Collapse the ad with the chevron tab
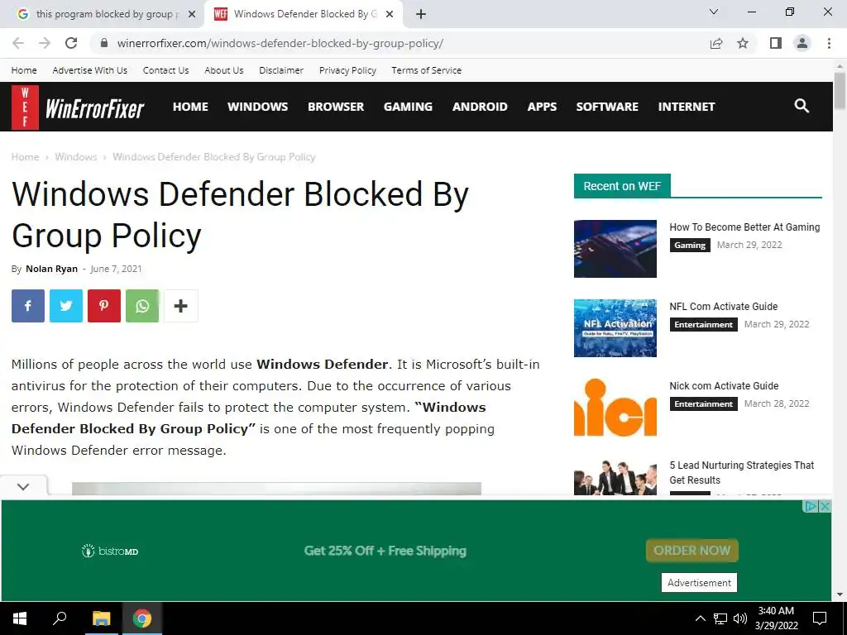This screenshot has height=635, width=847. point(23,486)
